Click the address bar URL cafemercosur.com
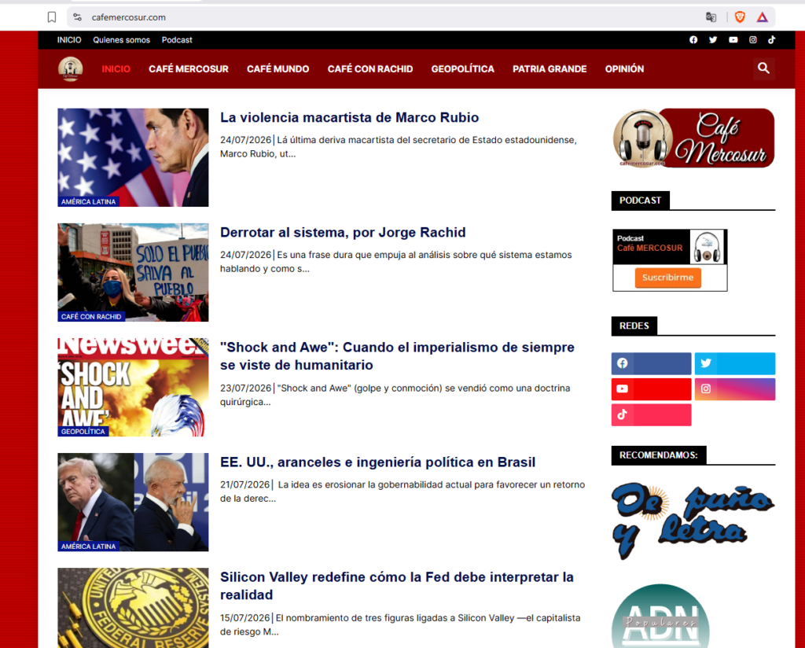The image size is (805, 648). pyautogui.click(x=129, y=17)
